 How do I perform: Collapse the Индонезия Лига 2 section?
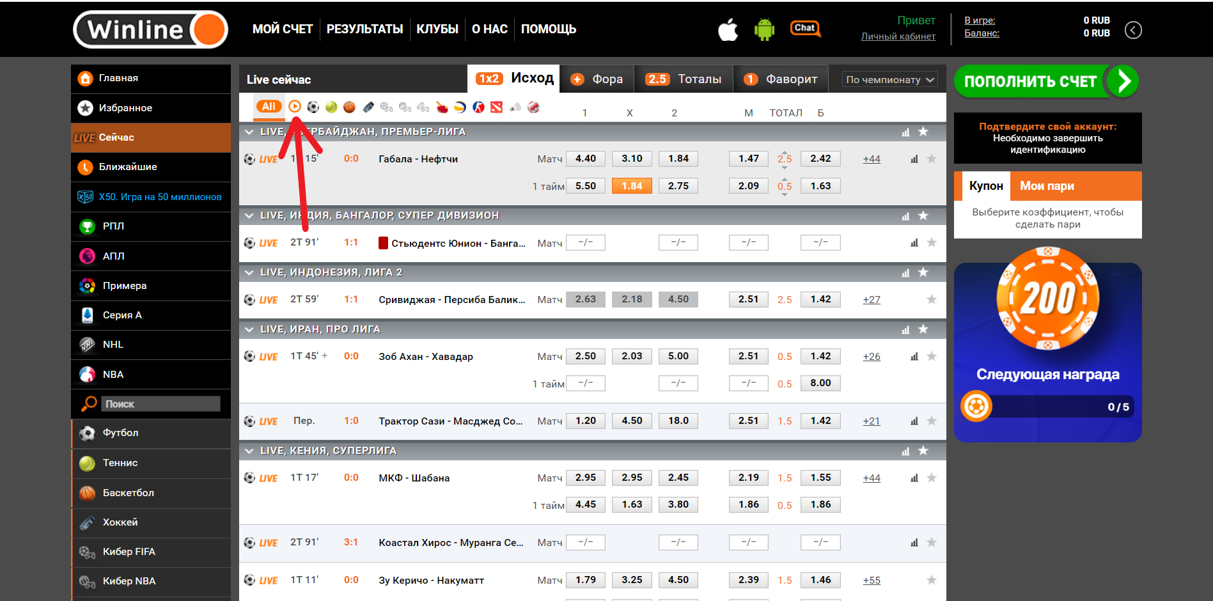(249, 272)
